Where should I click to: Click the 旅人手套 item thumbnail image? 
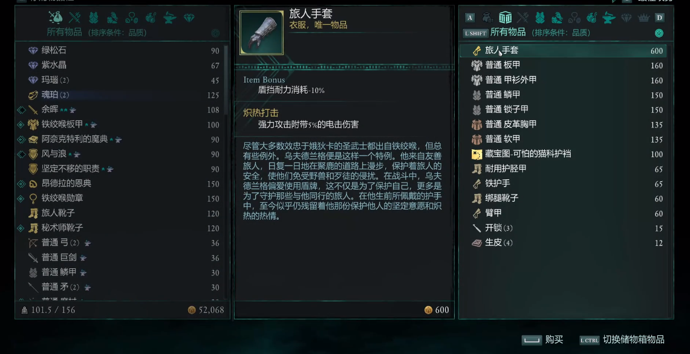tap(261, 33)
